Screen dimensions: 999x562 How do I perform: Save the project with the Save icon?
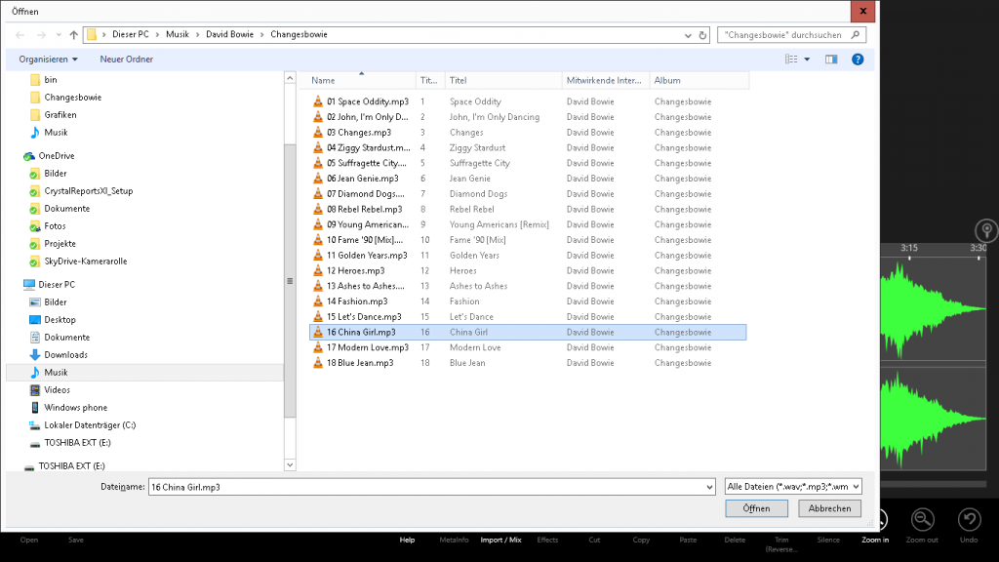click(76, 540)
